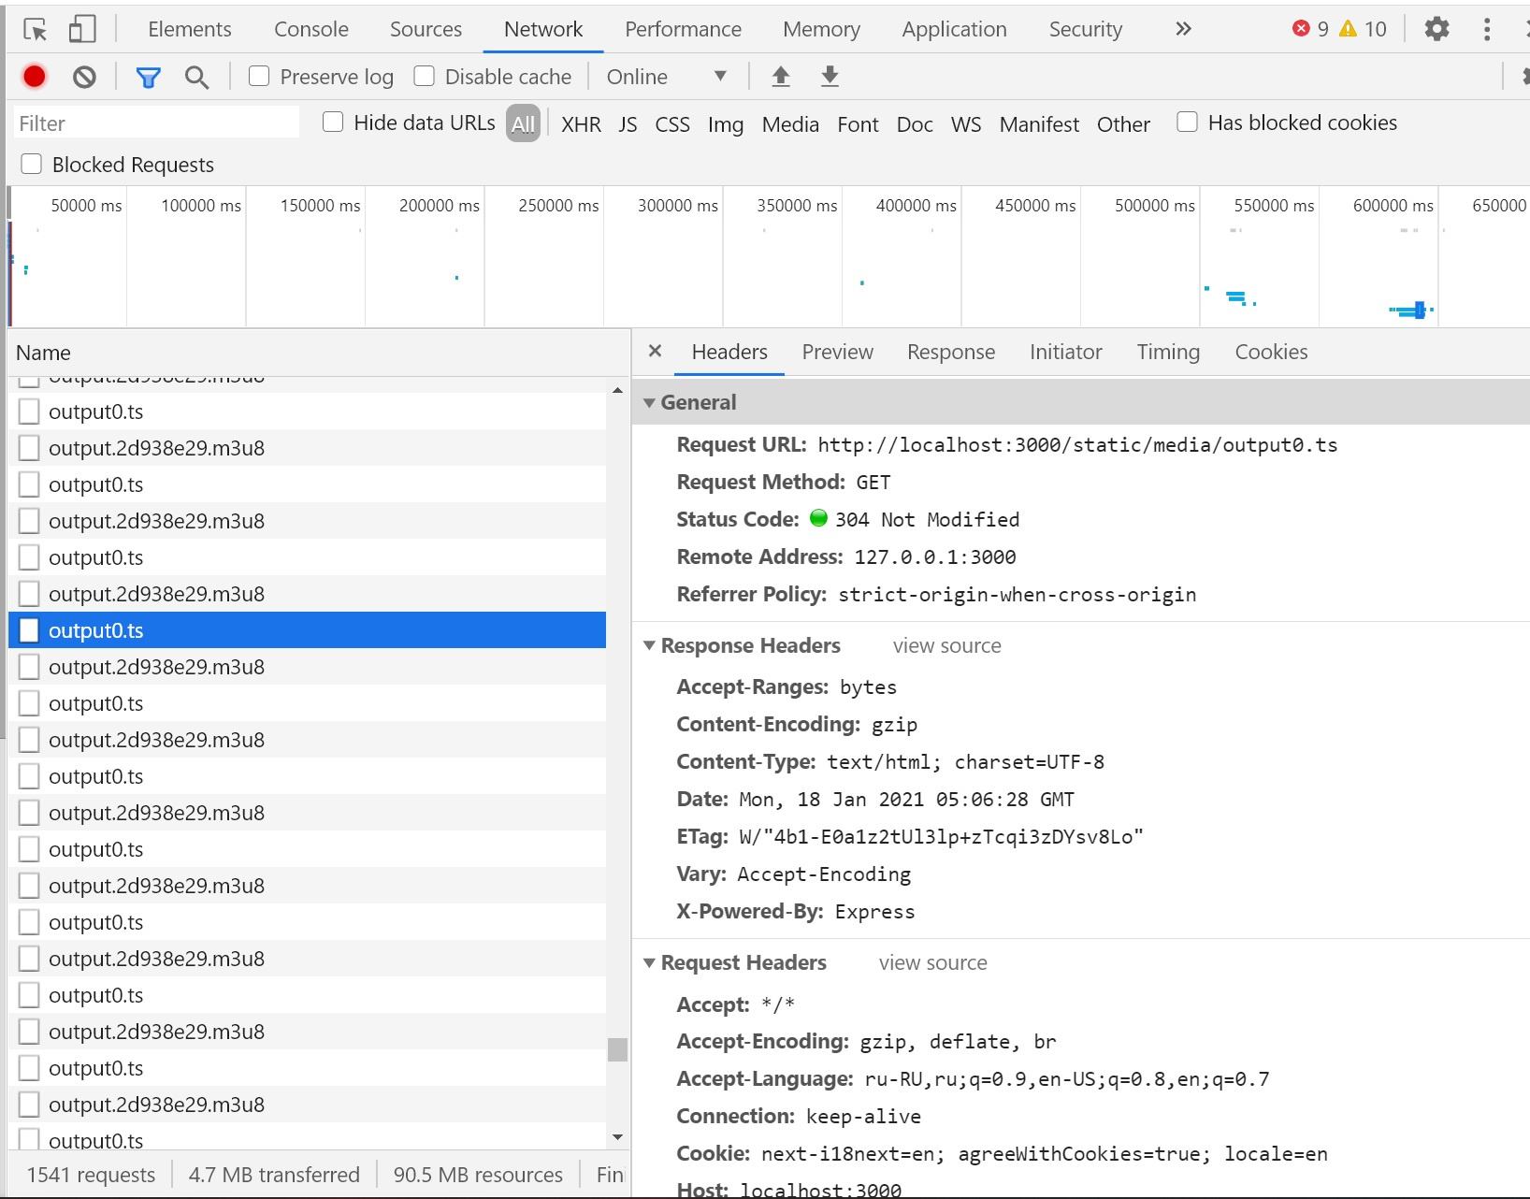The image size is (1530, 1199).
Task: Enable Preserve log checkbox
Action: point(259,76)
